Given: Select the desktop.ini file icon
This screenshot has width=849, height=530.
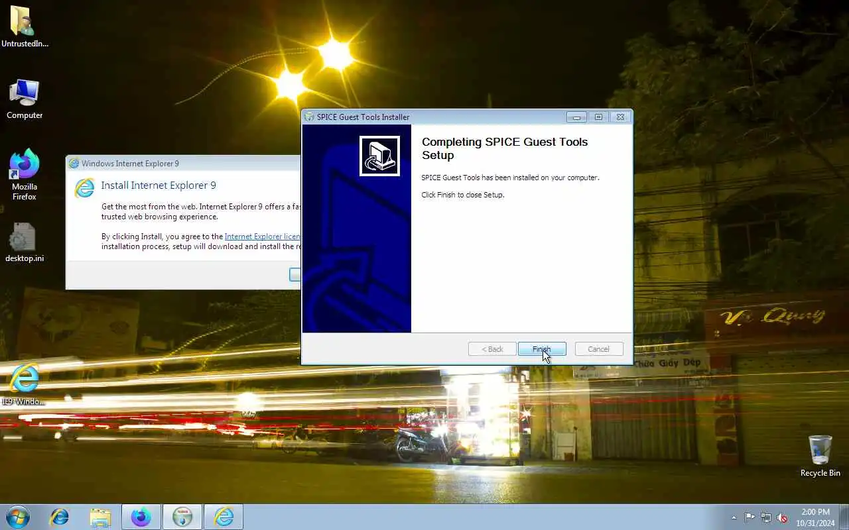Looking at the screenshot, I should pos(25,242).
